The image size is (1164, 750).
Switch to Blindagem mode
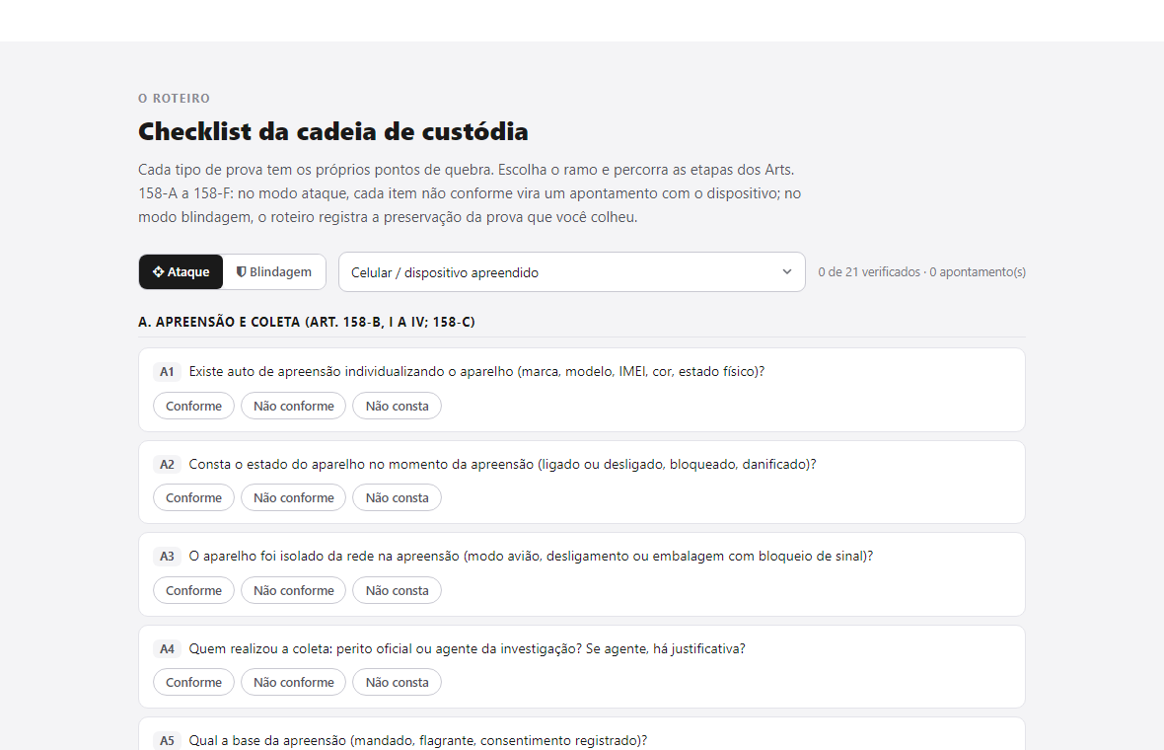tap(274, 271)
